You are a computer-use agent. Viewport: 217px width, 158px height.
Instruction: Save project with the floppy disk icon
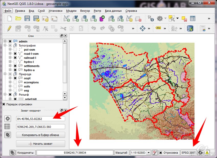click(x=27, y=18)
